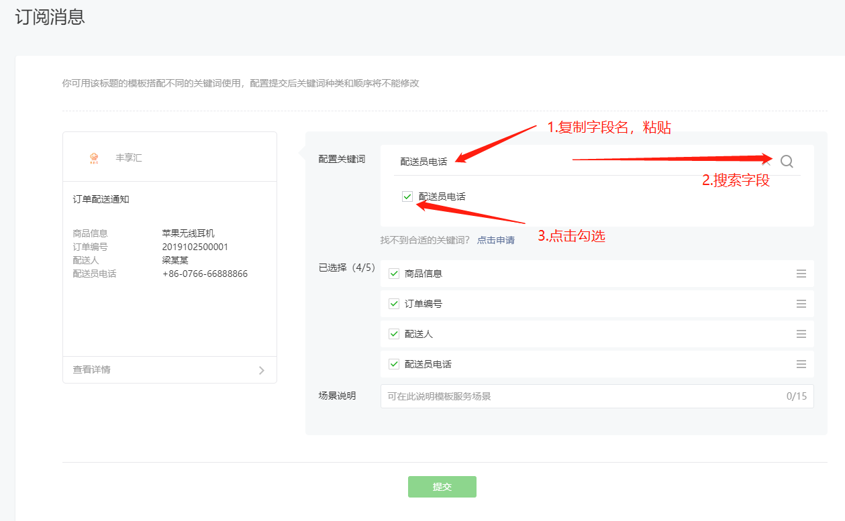Uncheck 配送员电话 in the selected list
Image resolution: width=845 pixels, height=521 pixels.
393,364
